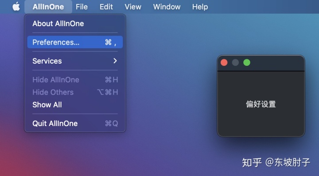Open the View menu
Image resolution: width=319 pixels, height=176 pixels.
[x=133, y=7]
